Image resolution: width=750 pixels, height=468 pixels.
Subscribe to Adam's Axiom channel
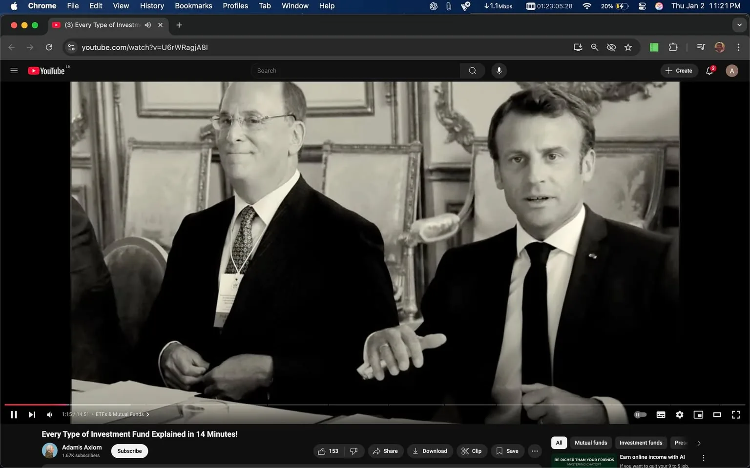click(129, 451)
